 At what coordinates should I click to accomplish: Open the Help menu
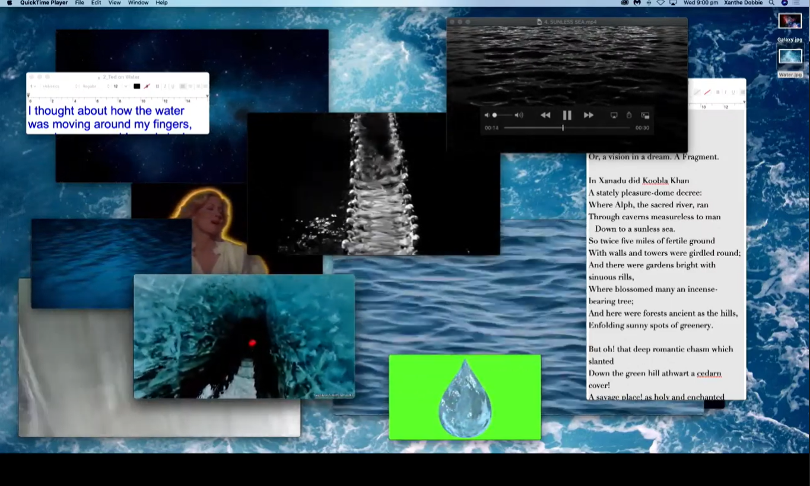(161, 3)
